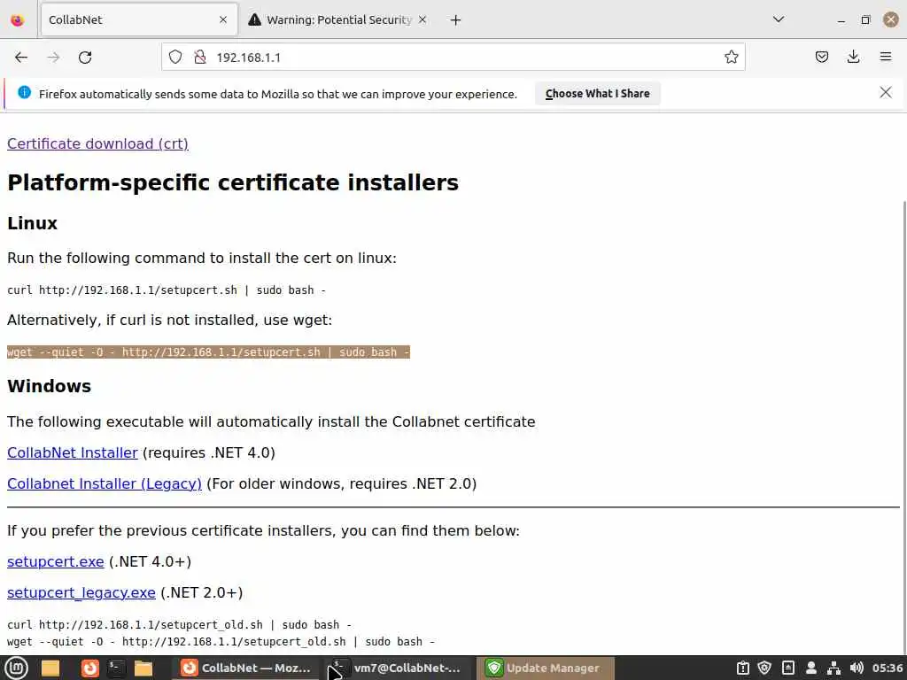The height and width of the screenshot is (680, 907).
Task: Open the network connections tray icon
Action: [833, 668]
